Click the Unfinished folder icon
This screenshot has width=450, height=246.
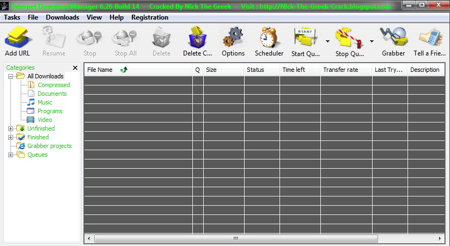click(x=20, y=128)
